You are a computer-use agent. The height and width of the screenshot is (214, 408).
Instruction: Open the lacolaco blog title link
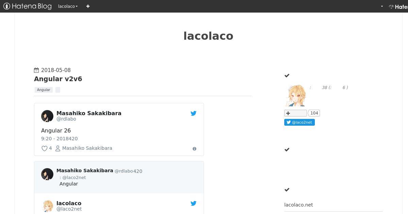[208, 36]
